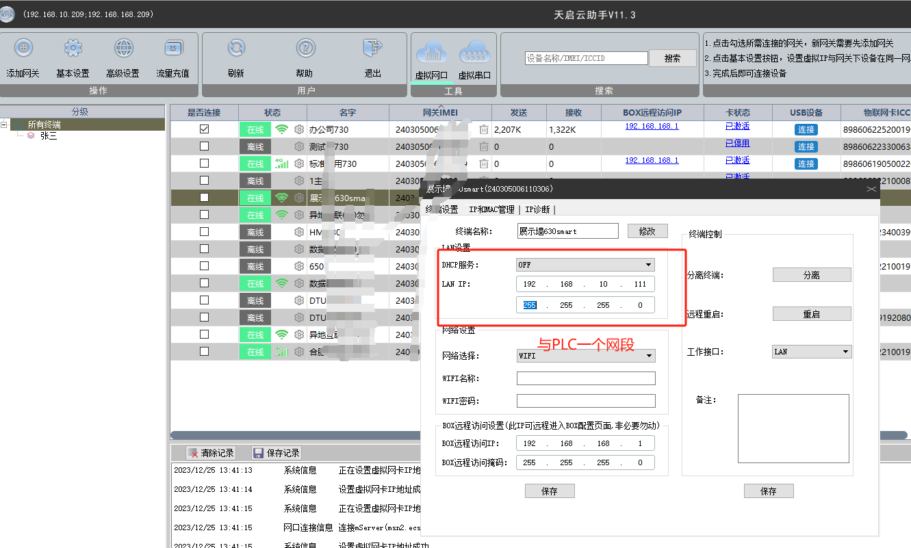911x548 pixels.
Task: Click the 刷新 refresh icon
Action: [x=236, y=48]
